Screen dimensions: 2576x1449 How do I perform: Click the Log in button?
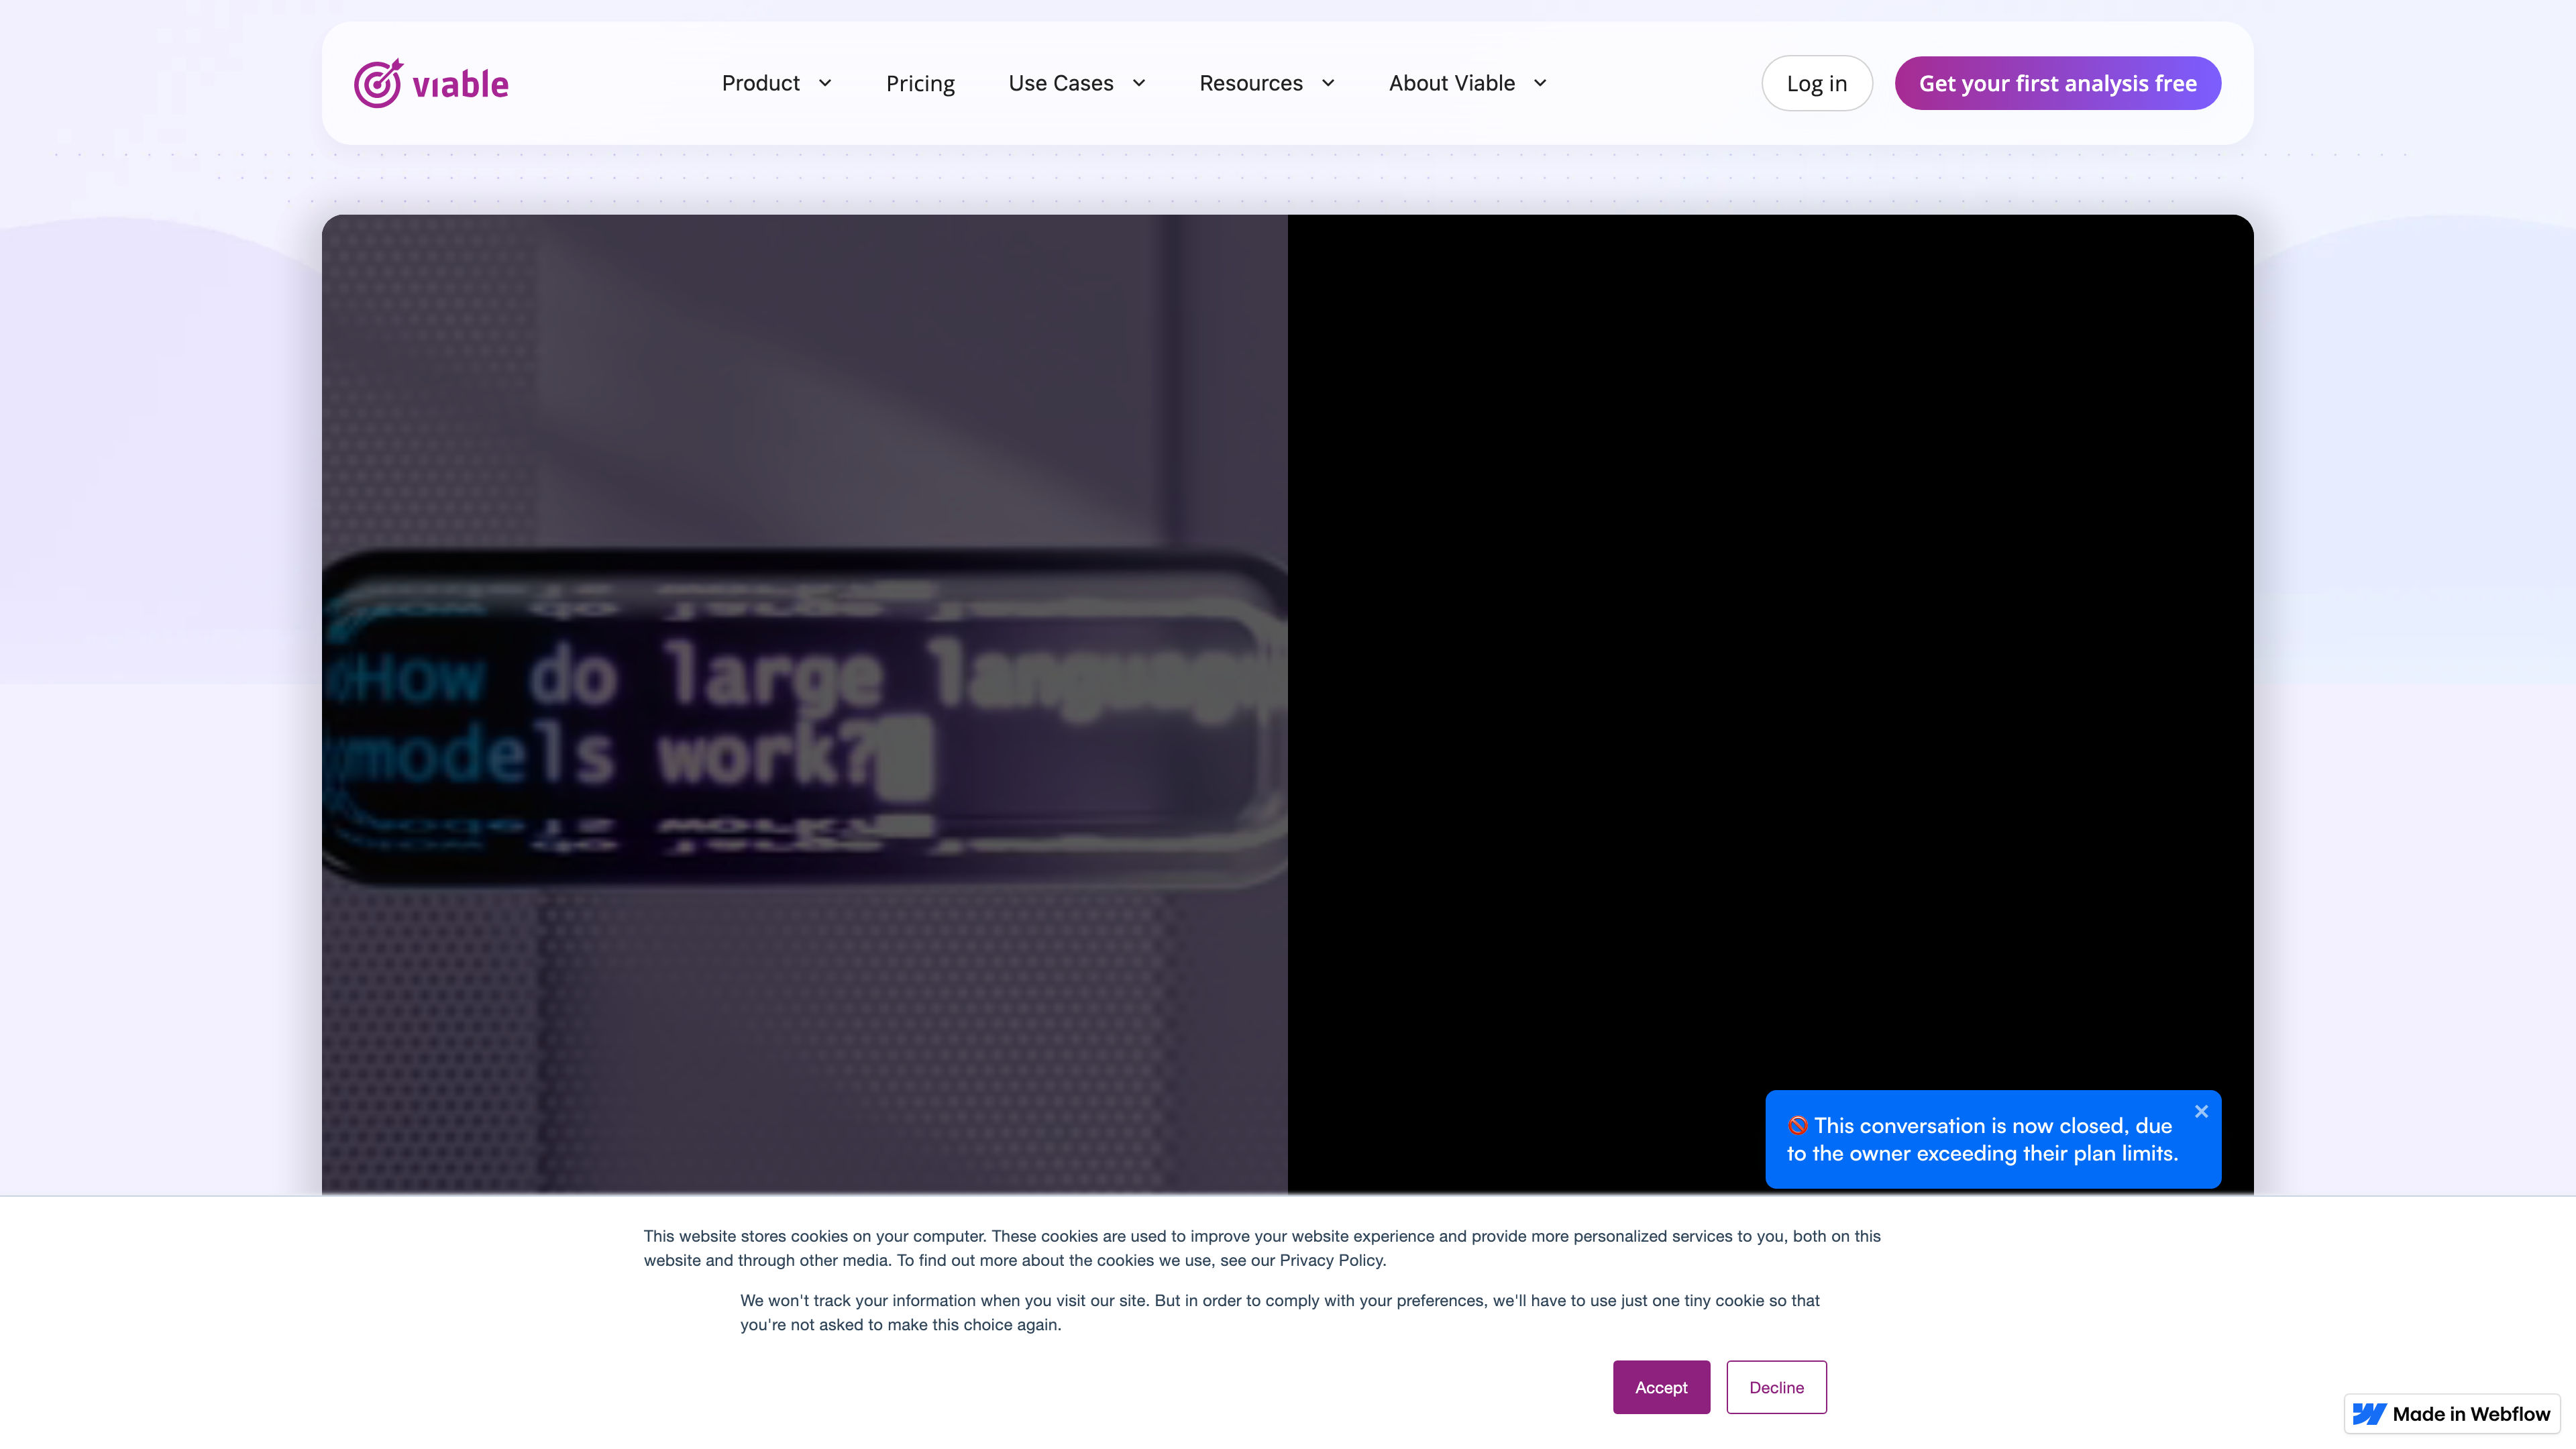point(1816,83)
